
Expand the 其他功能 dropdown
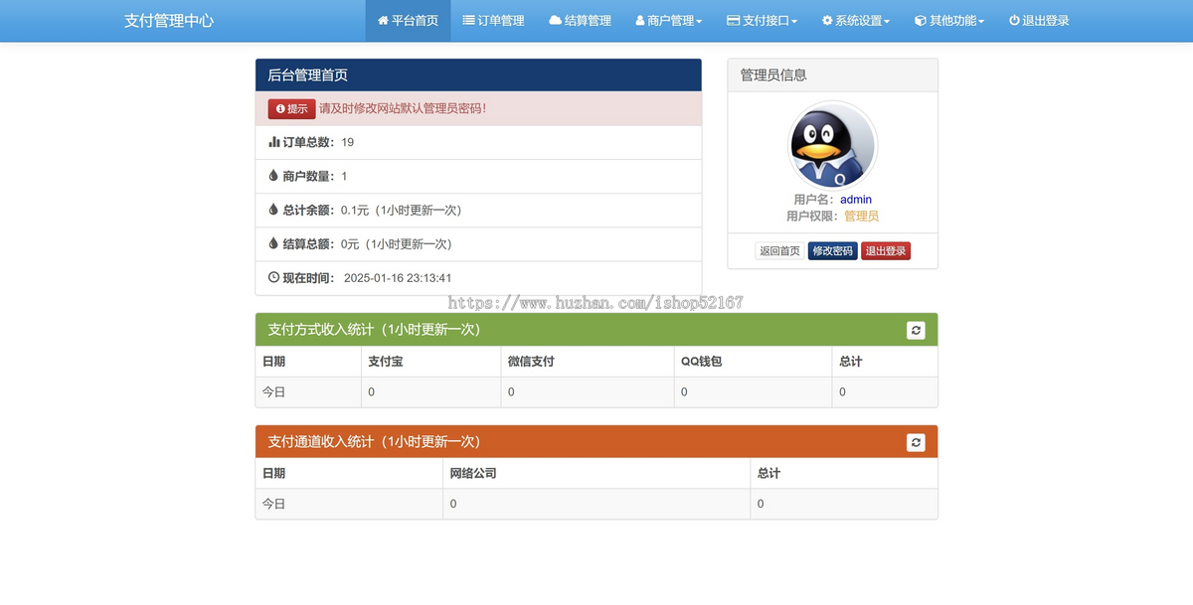tap(948, 20)
